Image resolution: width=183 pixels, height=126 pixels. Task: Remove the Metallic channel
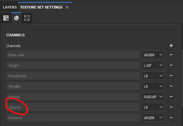coord(171,86)
